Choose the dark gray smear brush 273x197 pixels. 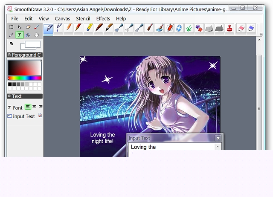(x=219, y=28)
